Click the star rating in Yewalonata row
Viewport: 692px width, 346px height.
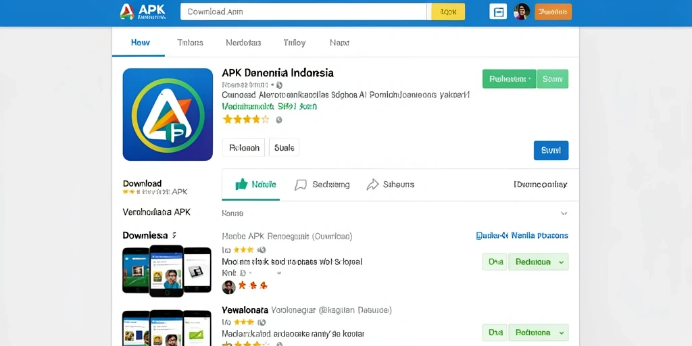tap(243, 322)
